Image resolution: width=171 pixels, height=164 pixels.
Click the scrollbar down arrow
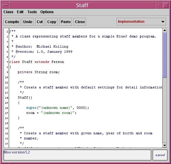pyautogui.click(x=165, y=145)
